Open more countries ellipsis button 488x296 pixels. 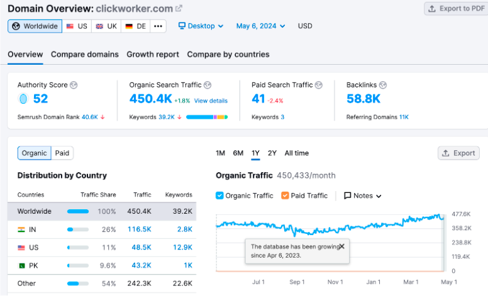point(158,26)
